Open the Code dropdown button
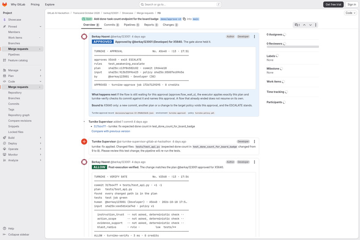Screen dimensions: 360x240 [x=350, y=13]
